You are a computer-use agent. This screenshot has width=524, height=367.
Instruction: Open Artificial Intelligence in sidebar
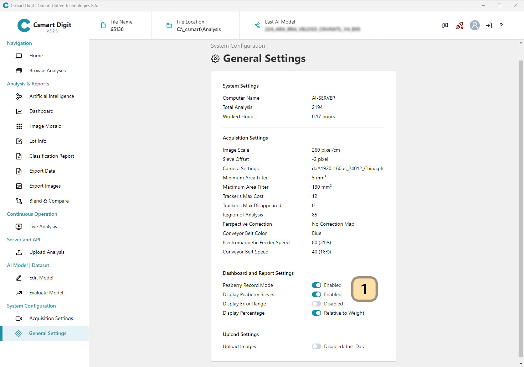(52, 96)
